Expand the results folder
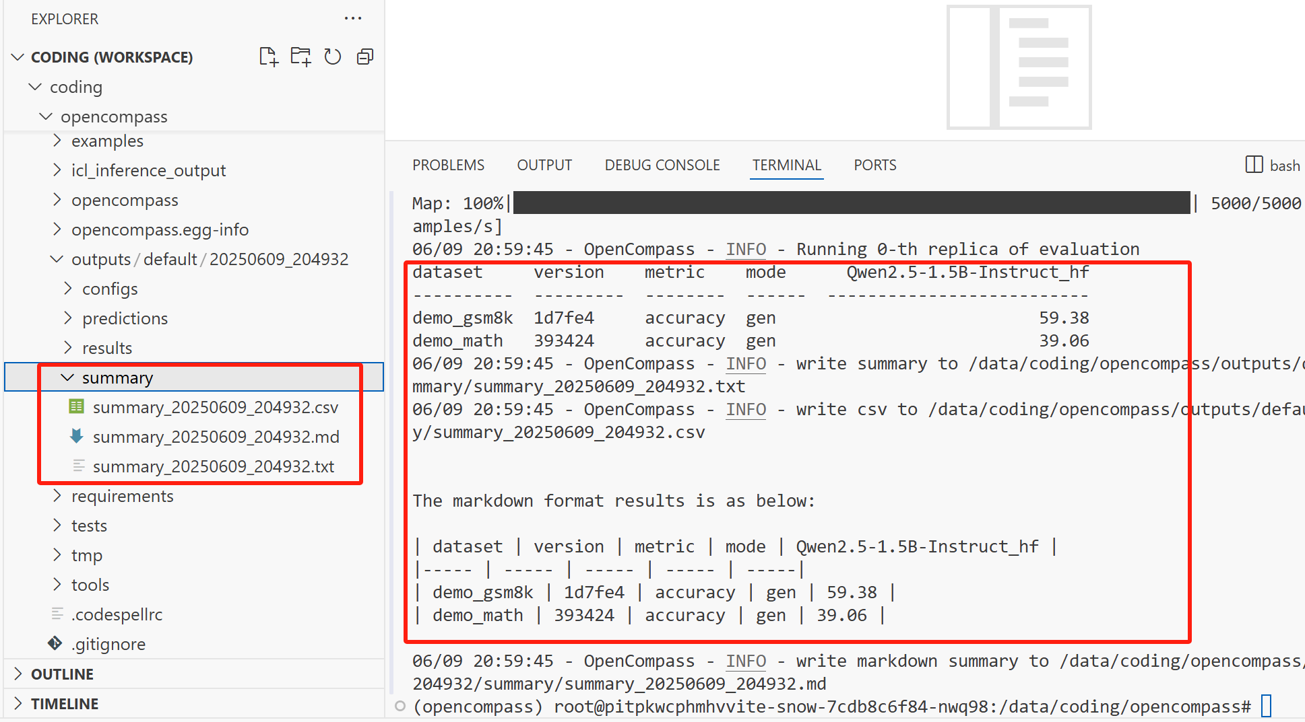Screen dimensions: 1305x722 click(x=68, y=348)
